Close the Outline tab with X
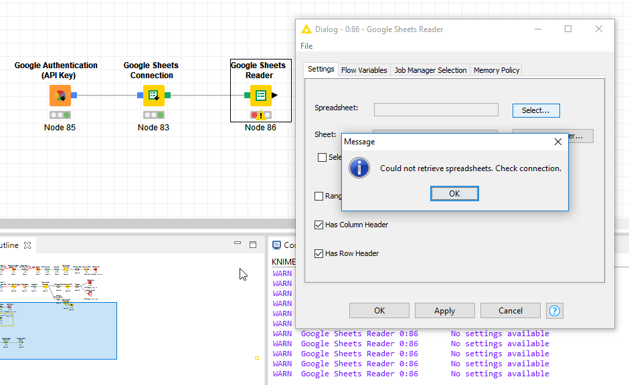The width and height of the screenshot is (629, 385). (x=27, y=245)
